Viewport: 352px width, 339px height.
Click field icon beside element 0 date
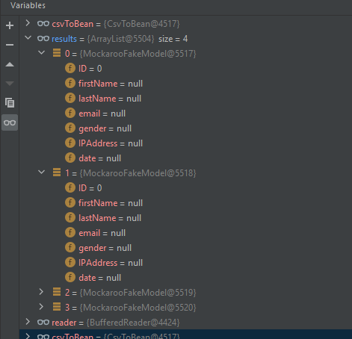(x=70, y=158)
